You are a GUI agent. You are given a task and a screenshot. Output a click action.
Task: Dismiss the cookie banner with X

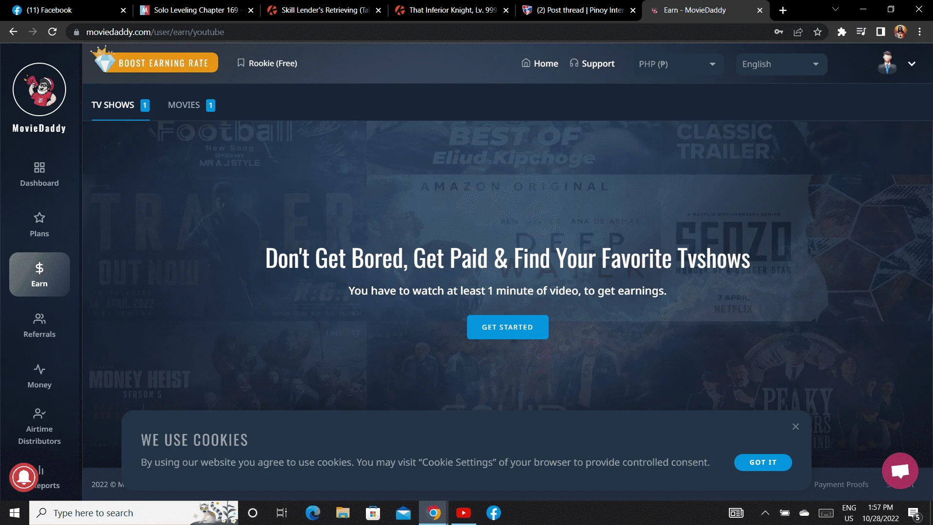(x=795, y=426)
